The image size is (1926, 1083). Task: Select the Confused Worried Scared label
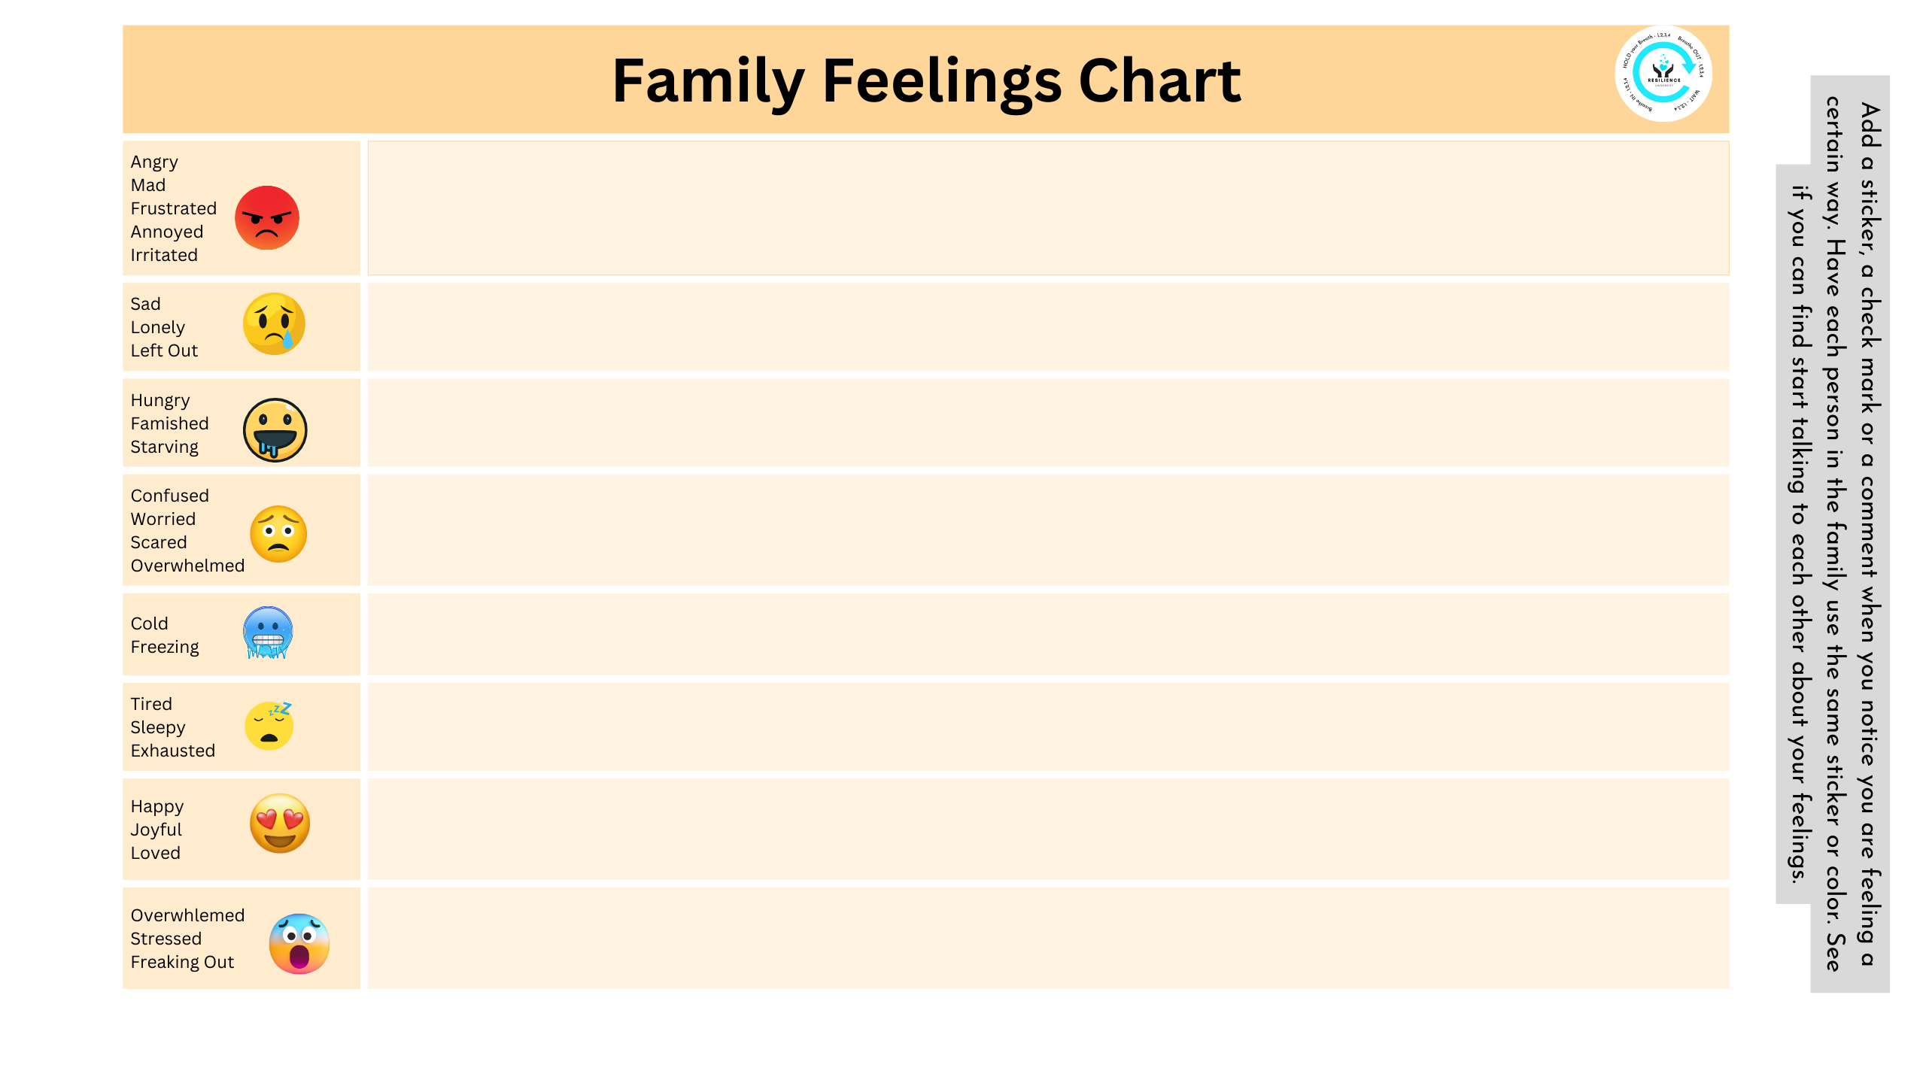click(x=187, y=530)
